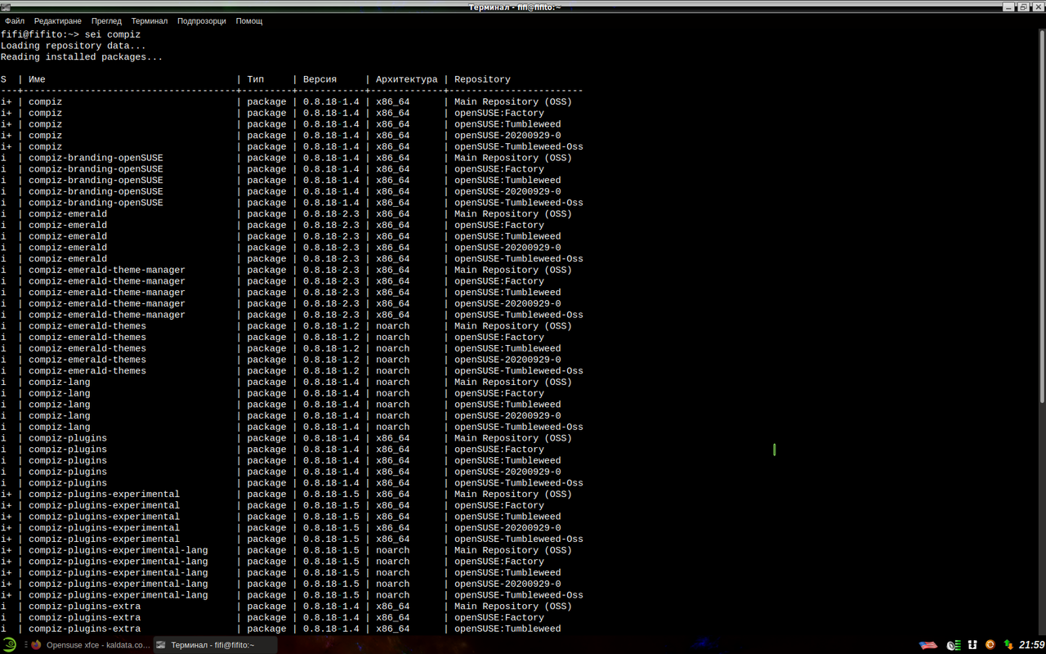
Task: Click the Терминал - fifi@fifito taskbar button
Action: [214, 645]
